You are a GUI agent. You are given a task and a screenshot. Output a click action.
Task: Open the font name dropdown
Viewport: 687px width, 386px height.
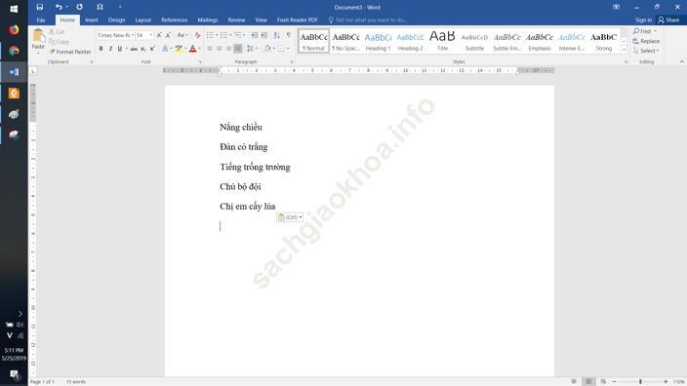pyautogui.click(x=133, y=35)
